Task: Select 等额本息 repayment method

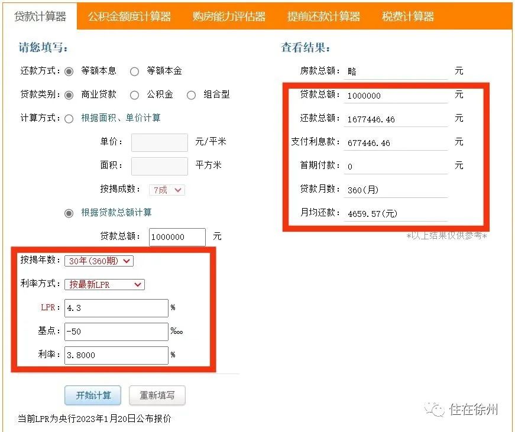Action: (69, 70)
